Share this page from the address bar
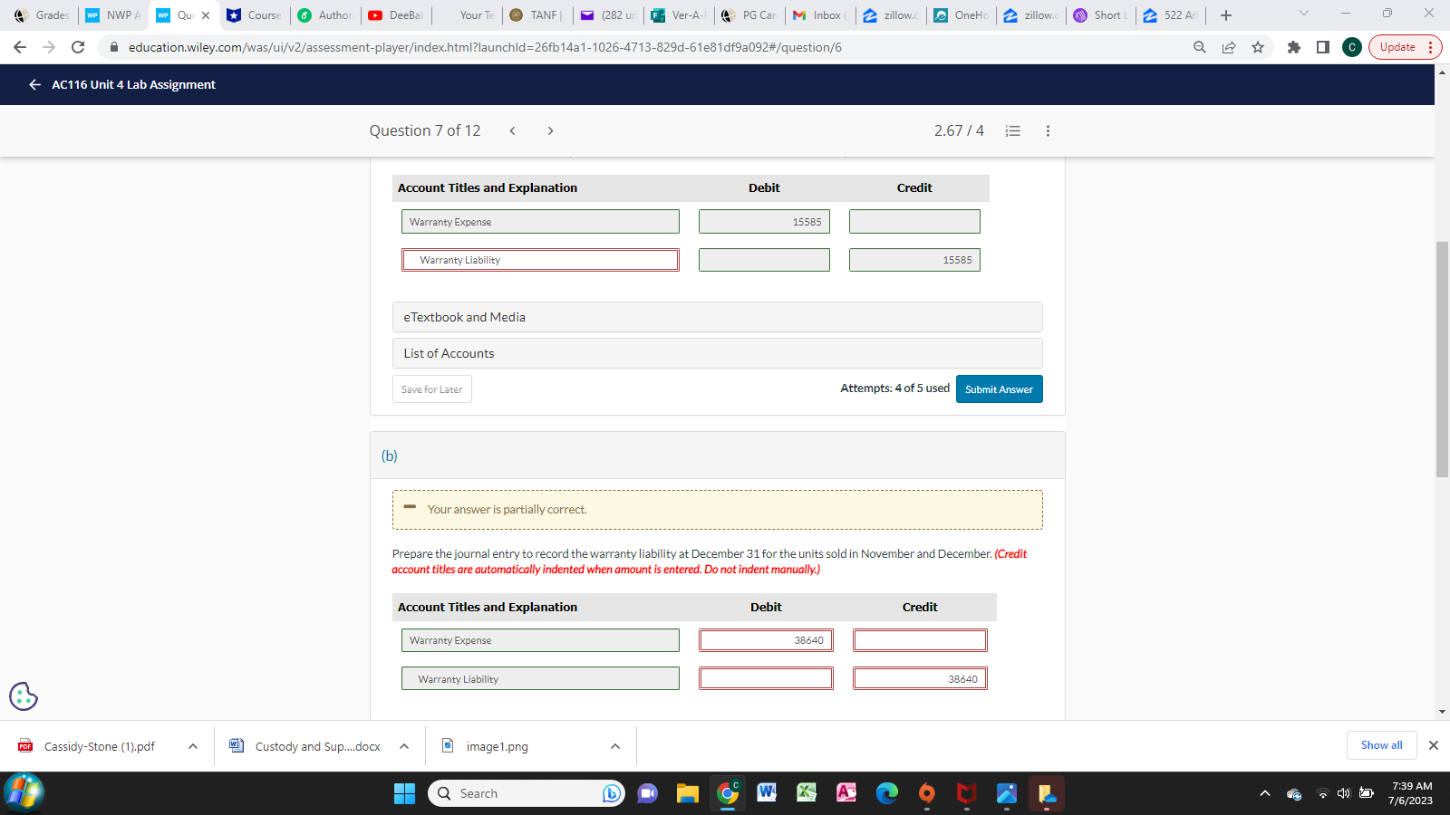The image size is (1450, 815). point(1229,47)
